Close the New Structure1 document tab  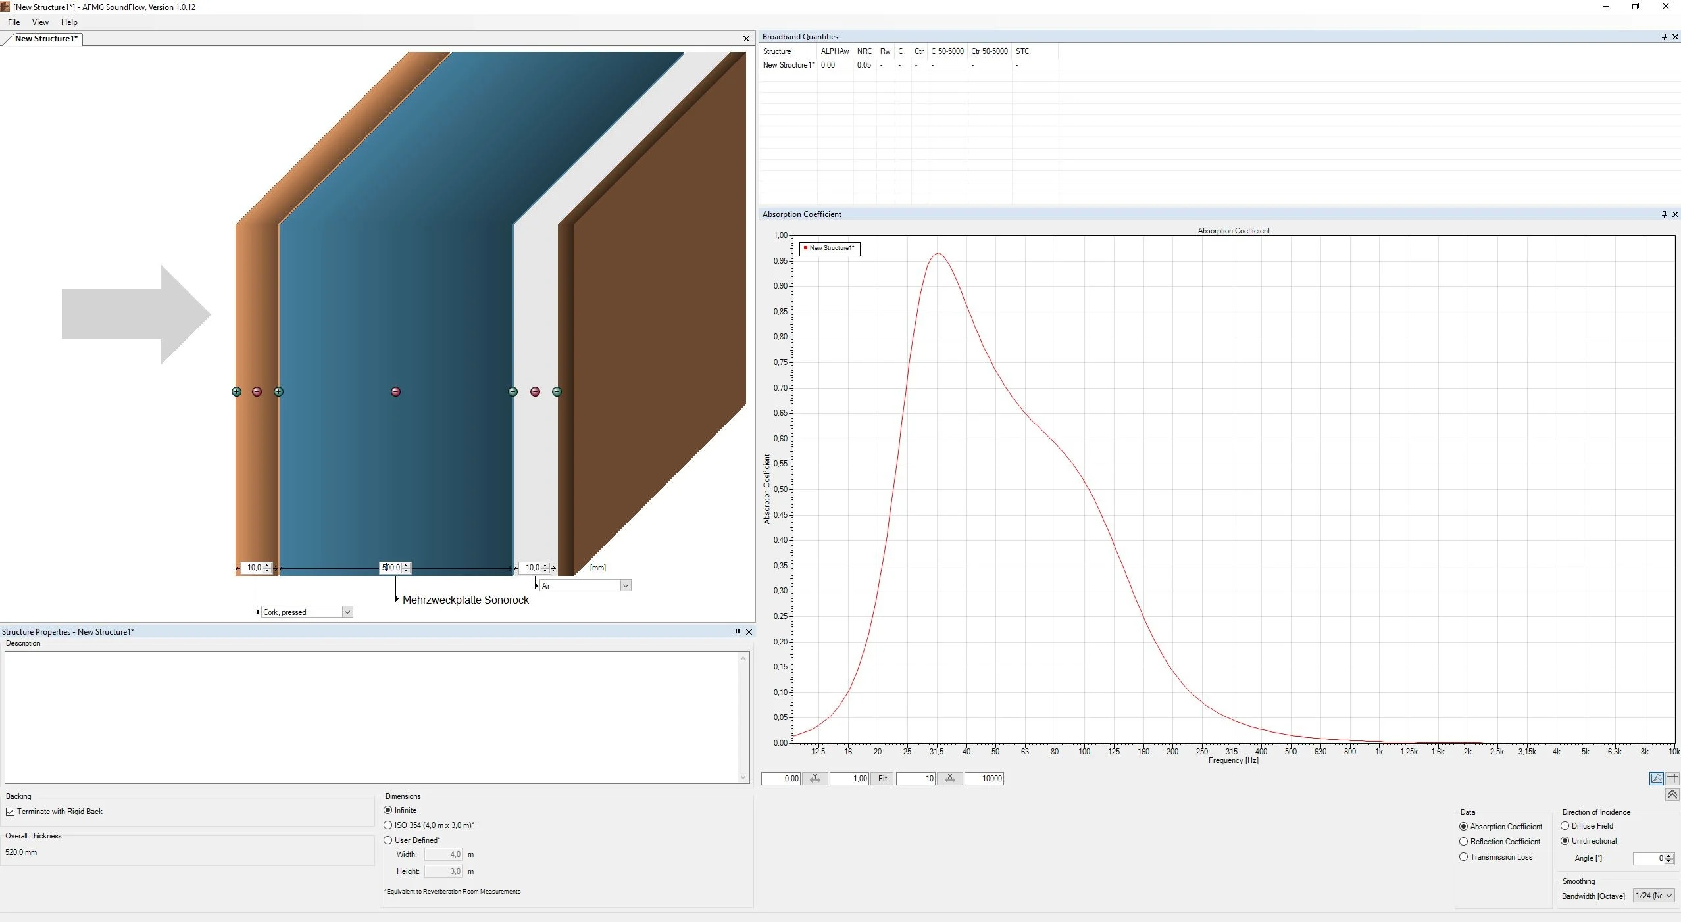click(746, 39)
